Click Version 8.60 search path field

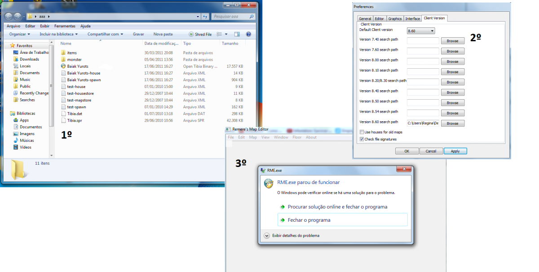point(423,123)
